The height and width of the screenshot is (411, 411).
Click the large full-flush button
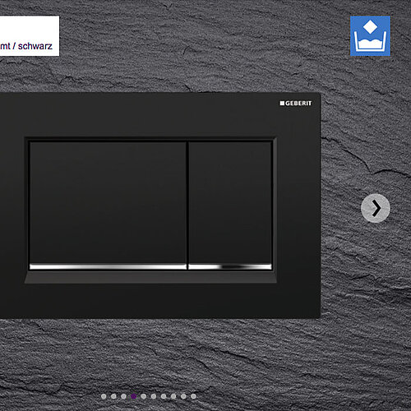108,202
